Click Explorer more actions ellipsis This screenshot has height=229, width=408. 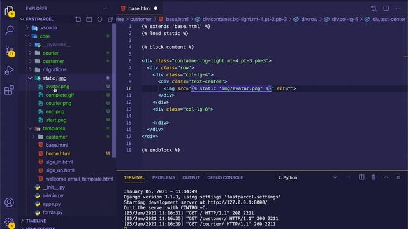tap(106, 8)
